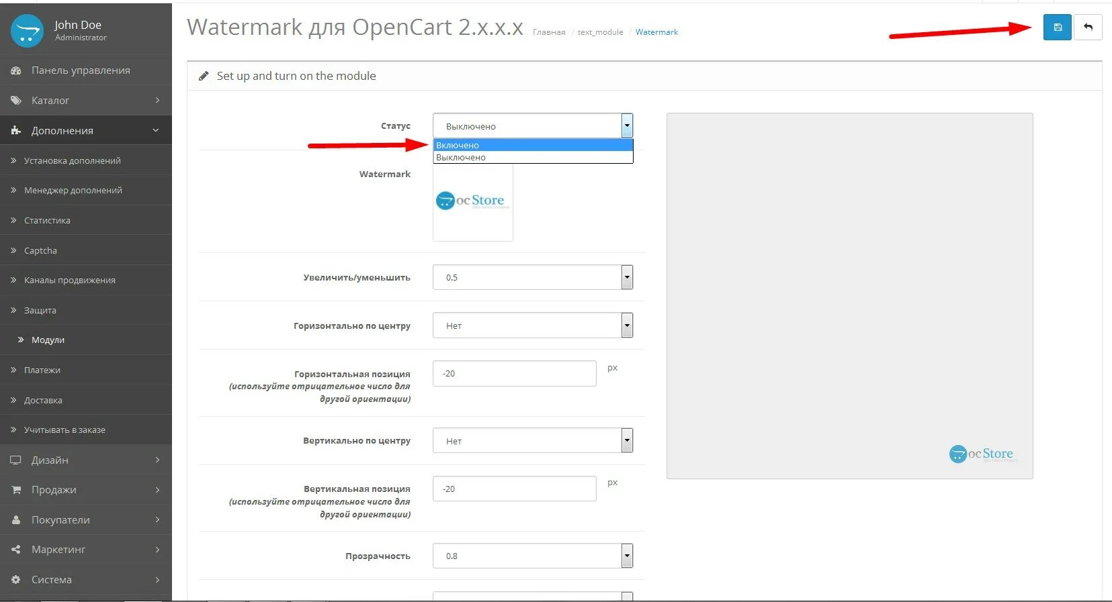
Task: Click the text_module breadcrumb link
Action: point(600,32)
